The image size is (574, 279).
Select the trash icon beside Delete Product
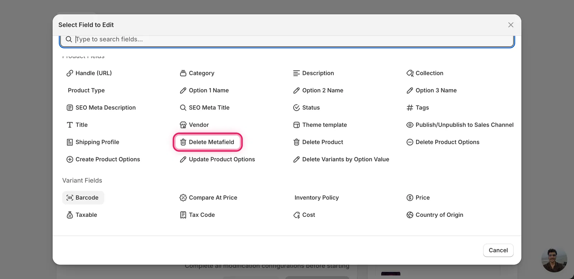(x=296, y=142)
